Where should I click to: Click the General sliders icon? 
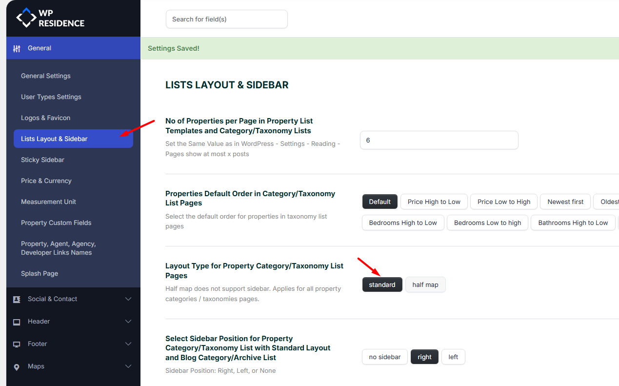click(17, 48)
